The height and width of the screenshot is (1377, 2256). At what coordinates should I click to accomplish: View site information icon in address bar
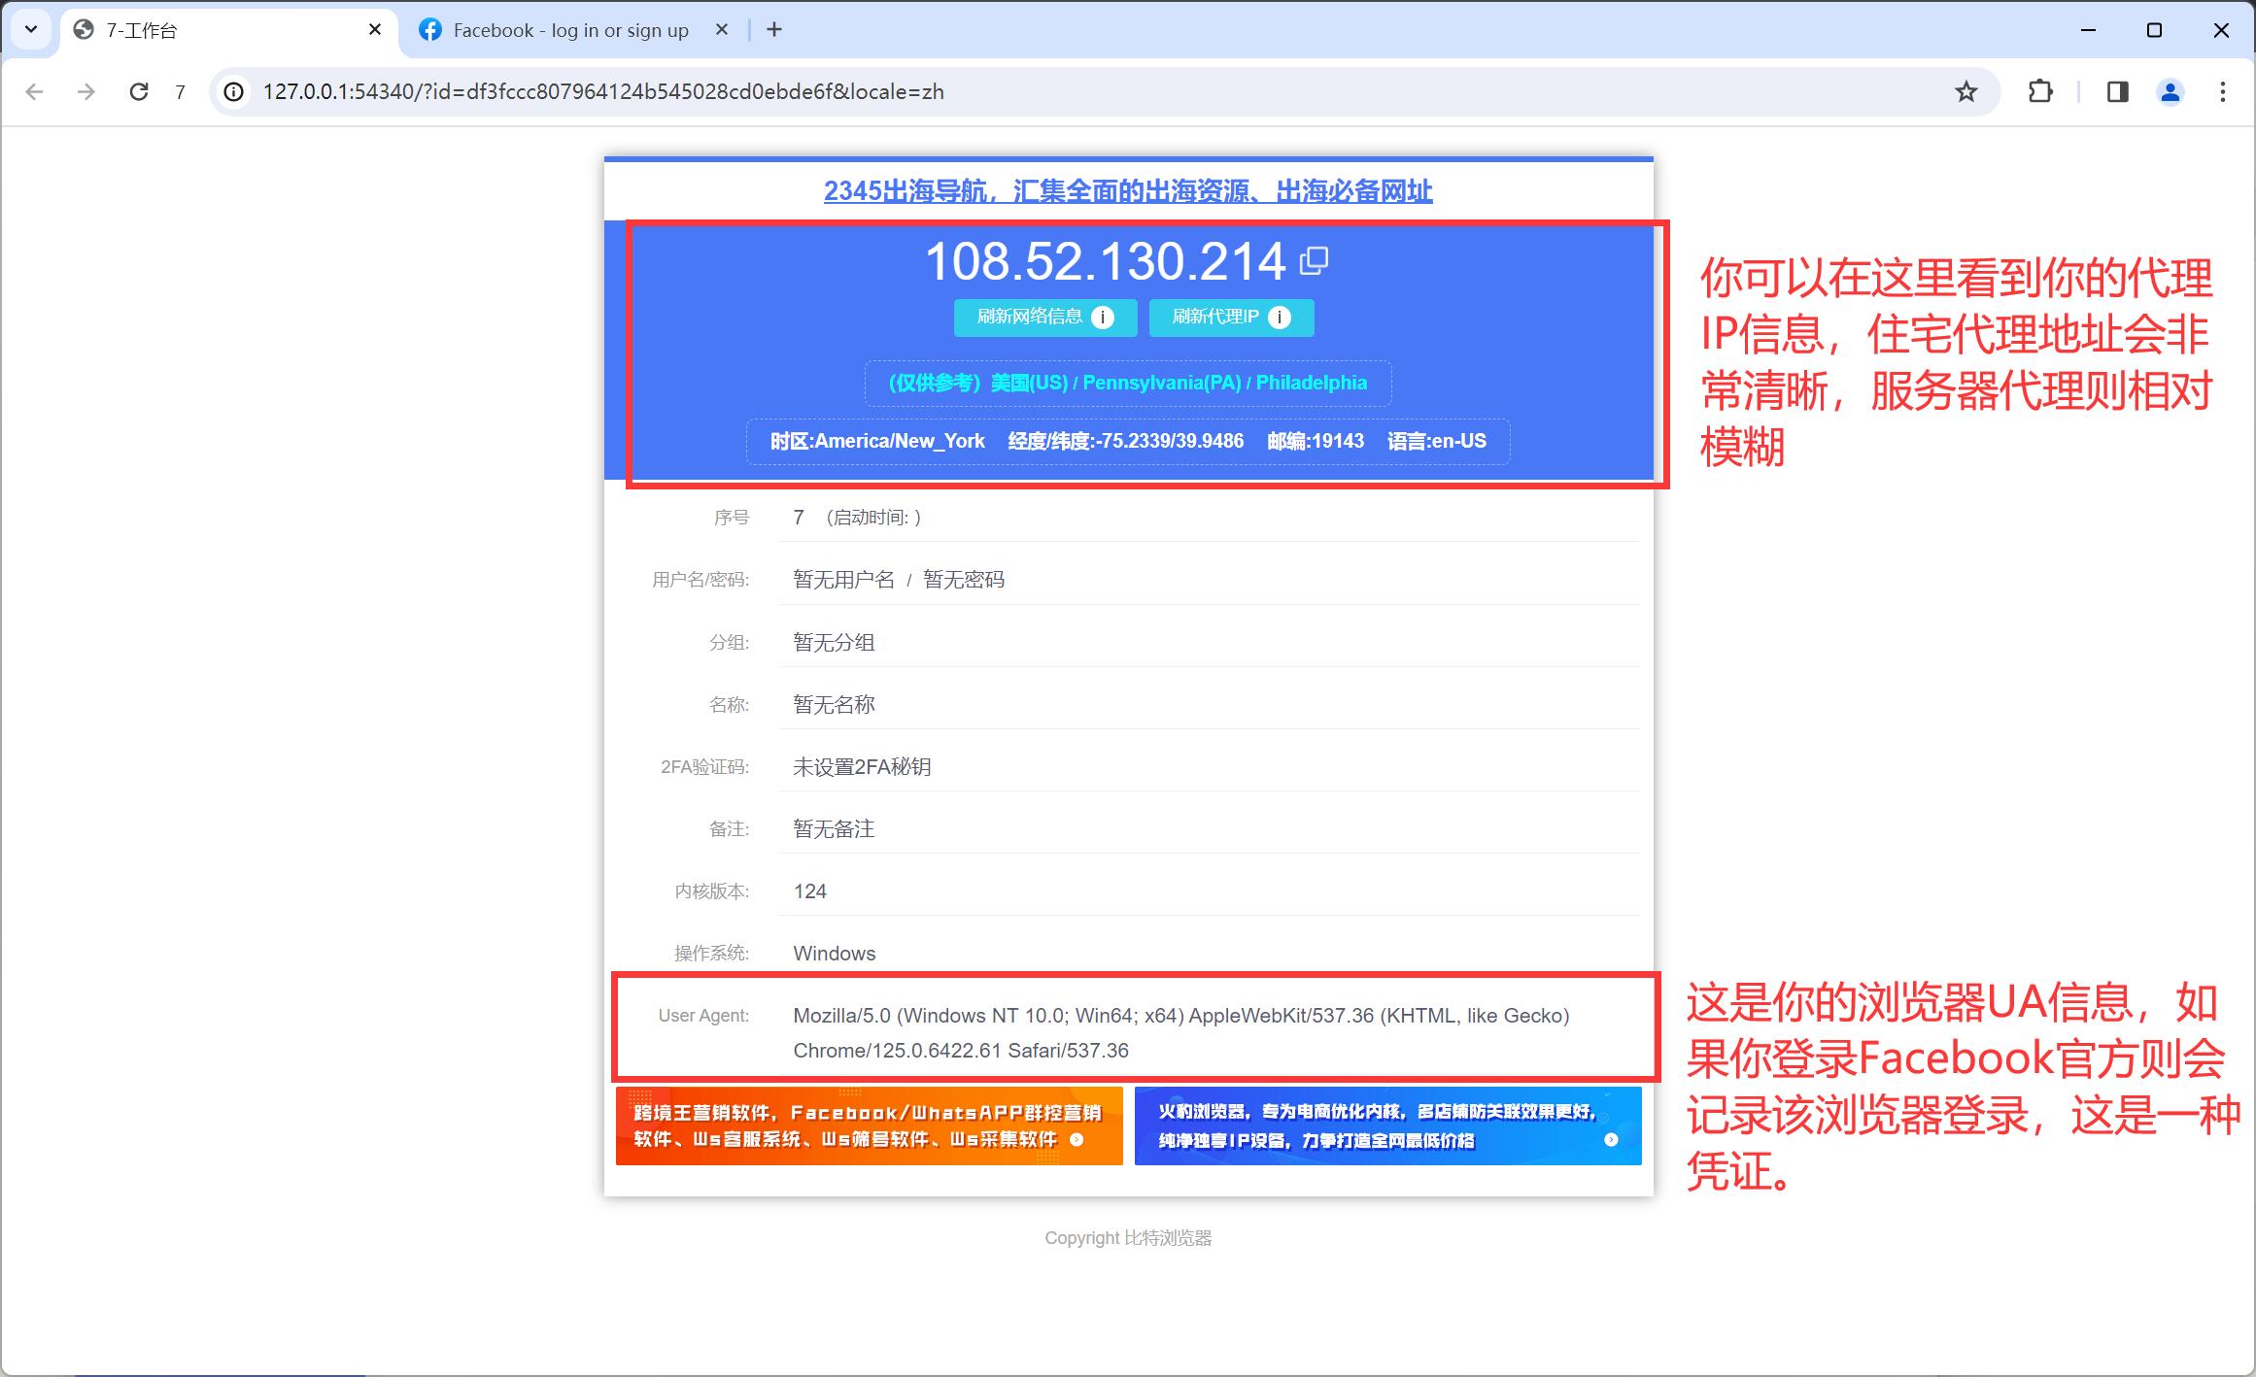(233, 91)
